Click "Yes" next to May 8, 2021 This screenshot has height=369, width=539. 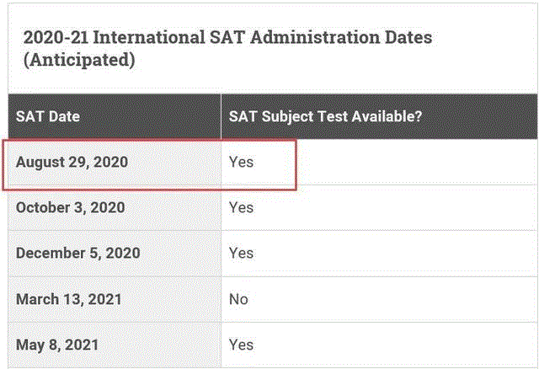[241, 345]
